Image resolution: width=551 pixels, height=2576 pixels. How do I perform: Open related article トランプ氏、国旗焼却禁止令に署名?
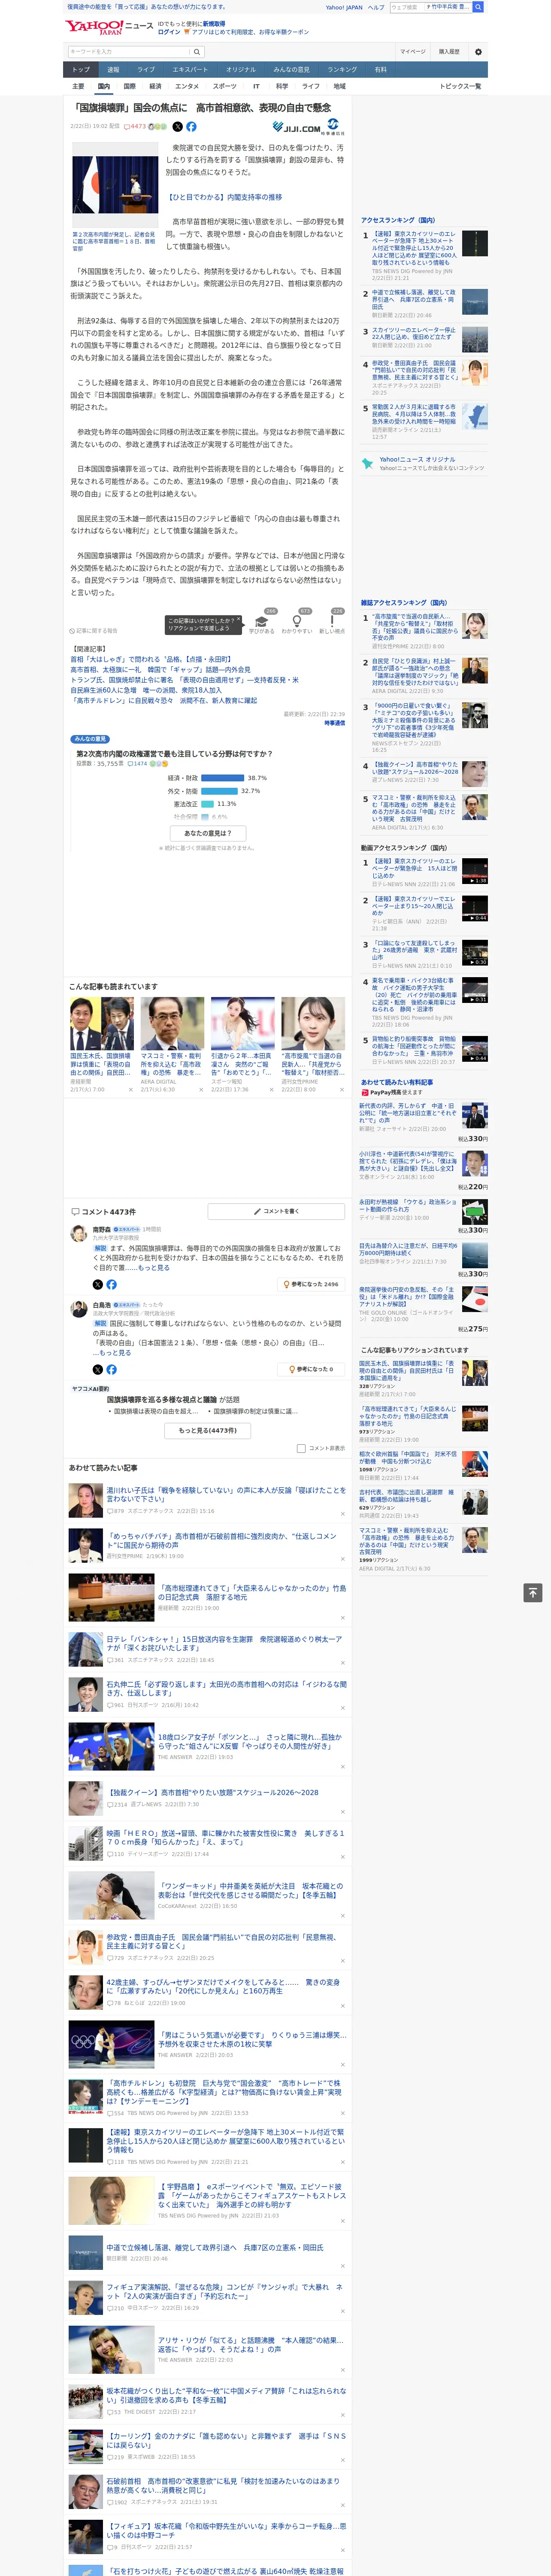[184, 680]
